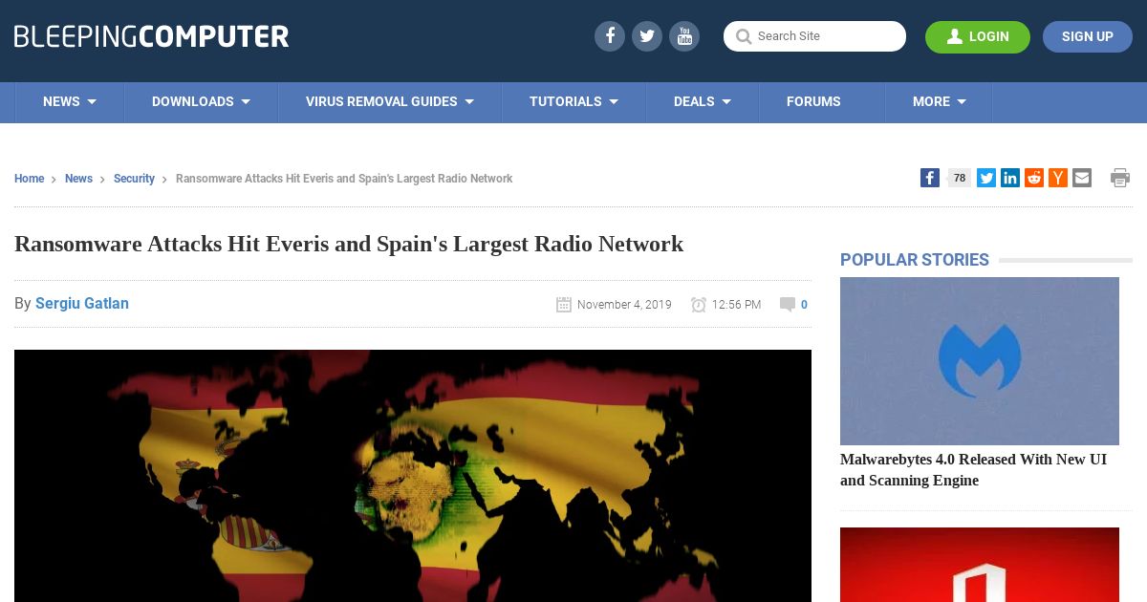
Task: Print the article using printer icon
Action: pyautogui.click(x=1120, y=178)
